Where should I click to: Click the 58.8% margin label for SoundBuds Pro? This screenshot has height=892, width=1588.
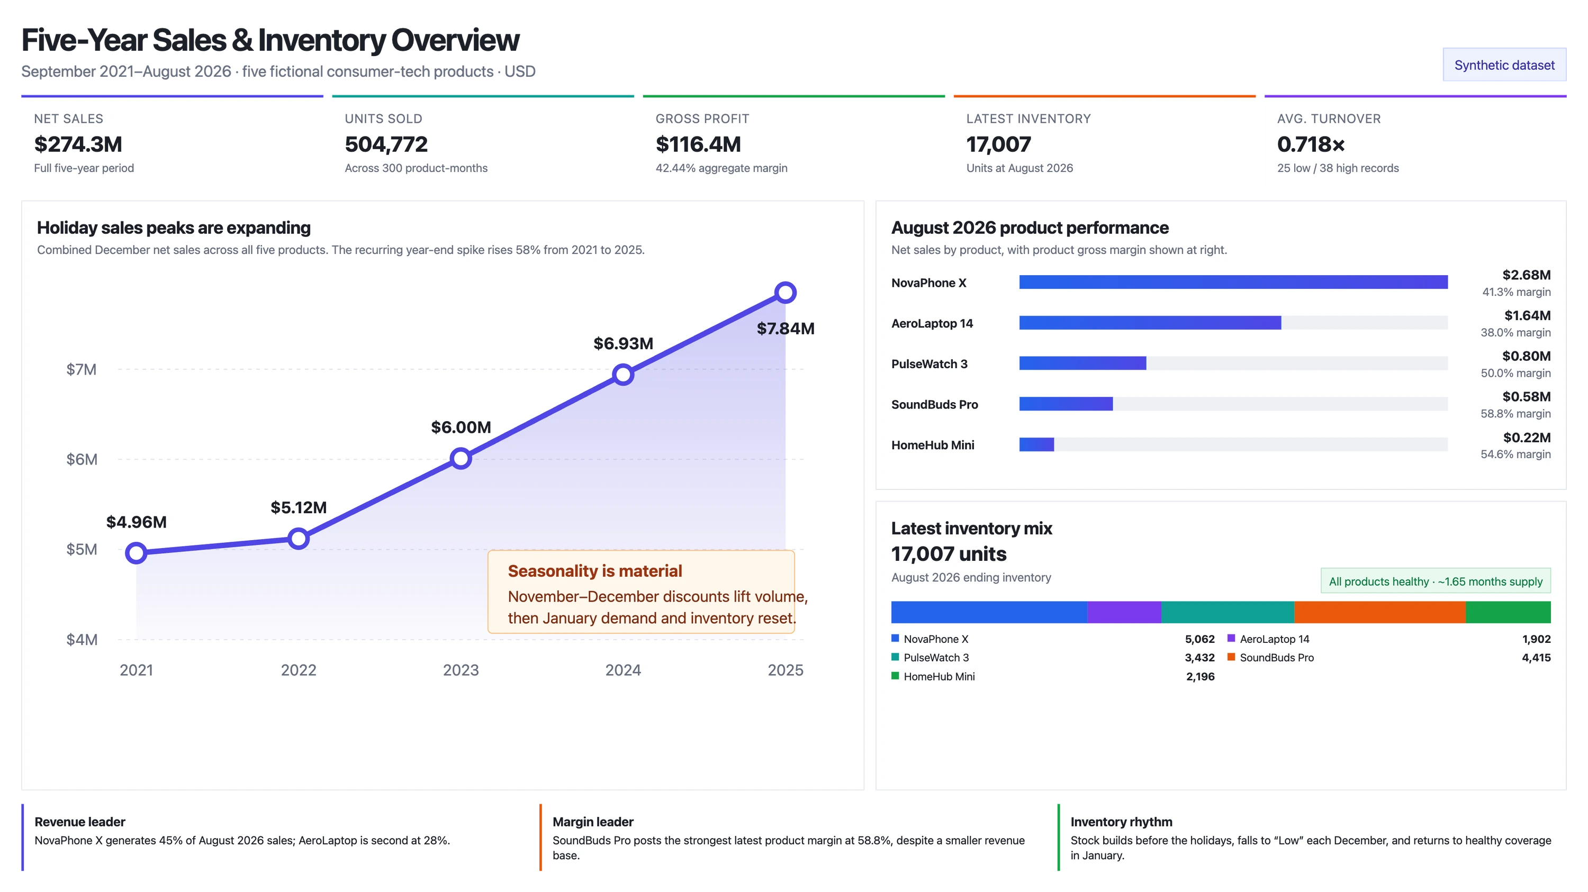tap(1516, 413)
